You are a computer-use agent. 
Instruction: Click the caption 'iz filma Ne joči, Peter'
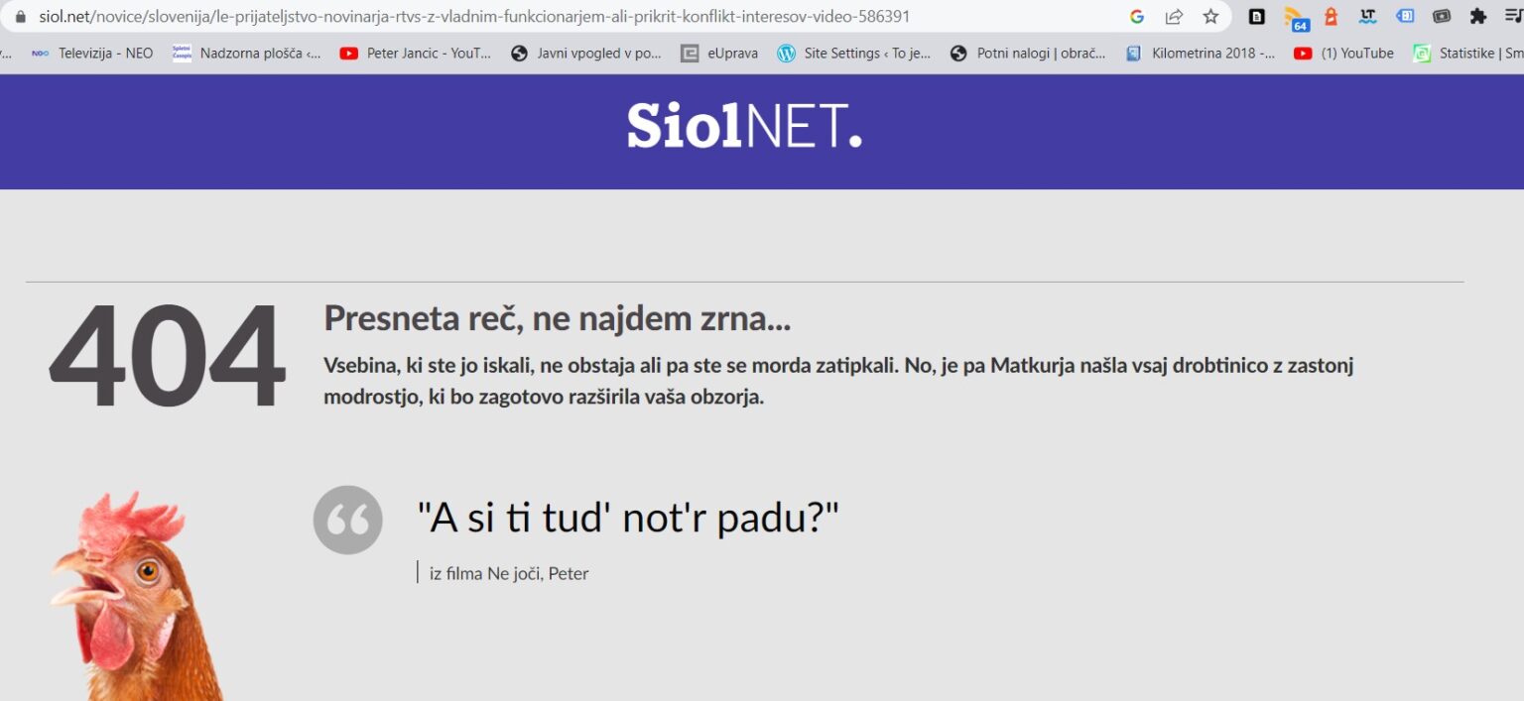[x=509, y=573]
